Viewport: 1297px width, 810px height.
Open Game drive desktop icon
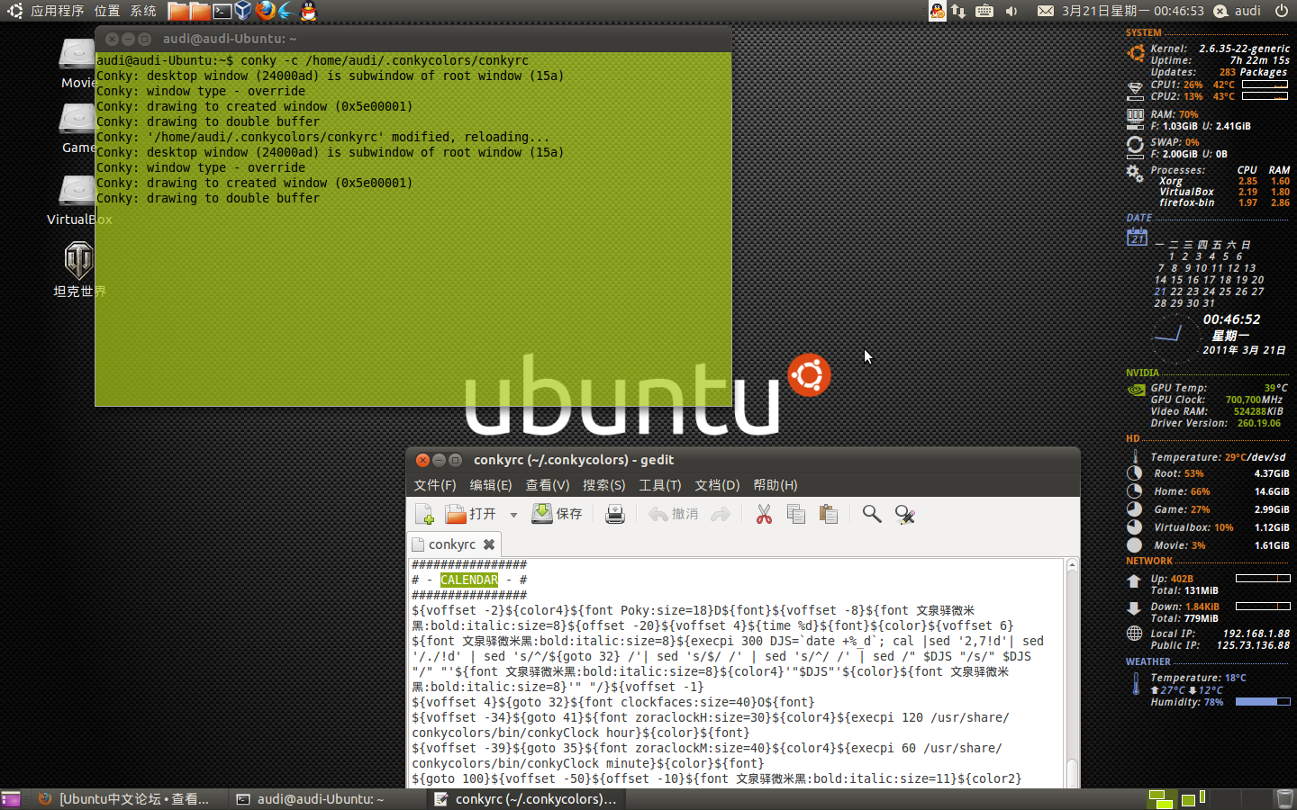click(x=77, y=129)
